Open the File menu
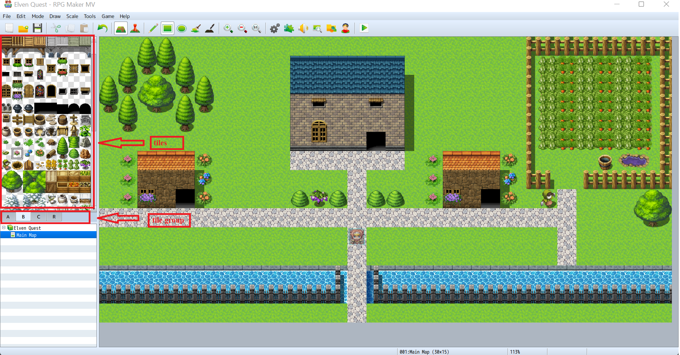Screen dimensions: 680x355 tap(7, 16)
